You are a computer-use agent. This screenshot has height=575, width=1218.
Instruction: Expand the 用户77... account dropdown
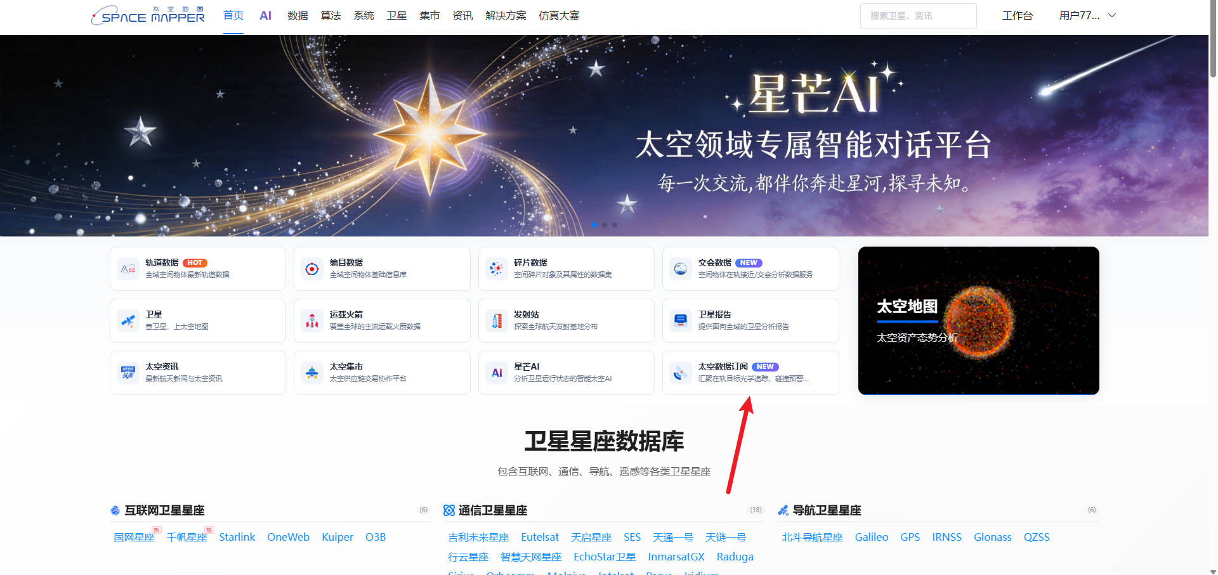pyautogui.click(x=1087, y=16)
